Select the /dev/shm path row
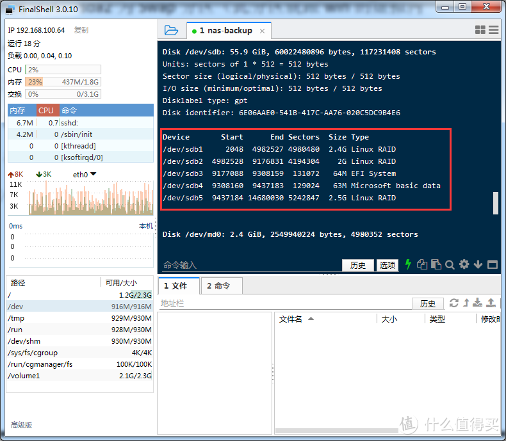The width and height of the screenshot is (506, 441). [x=79, y=341]
